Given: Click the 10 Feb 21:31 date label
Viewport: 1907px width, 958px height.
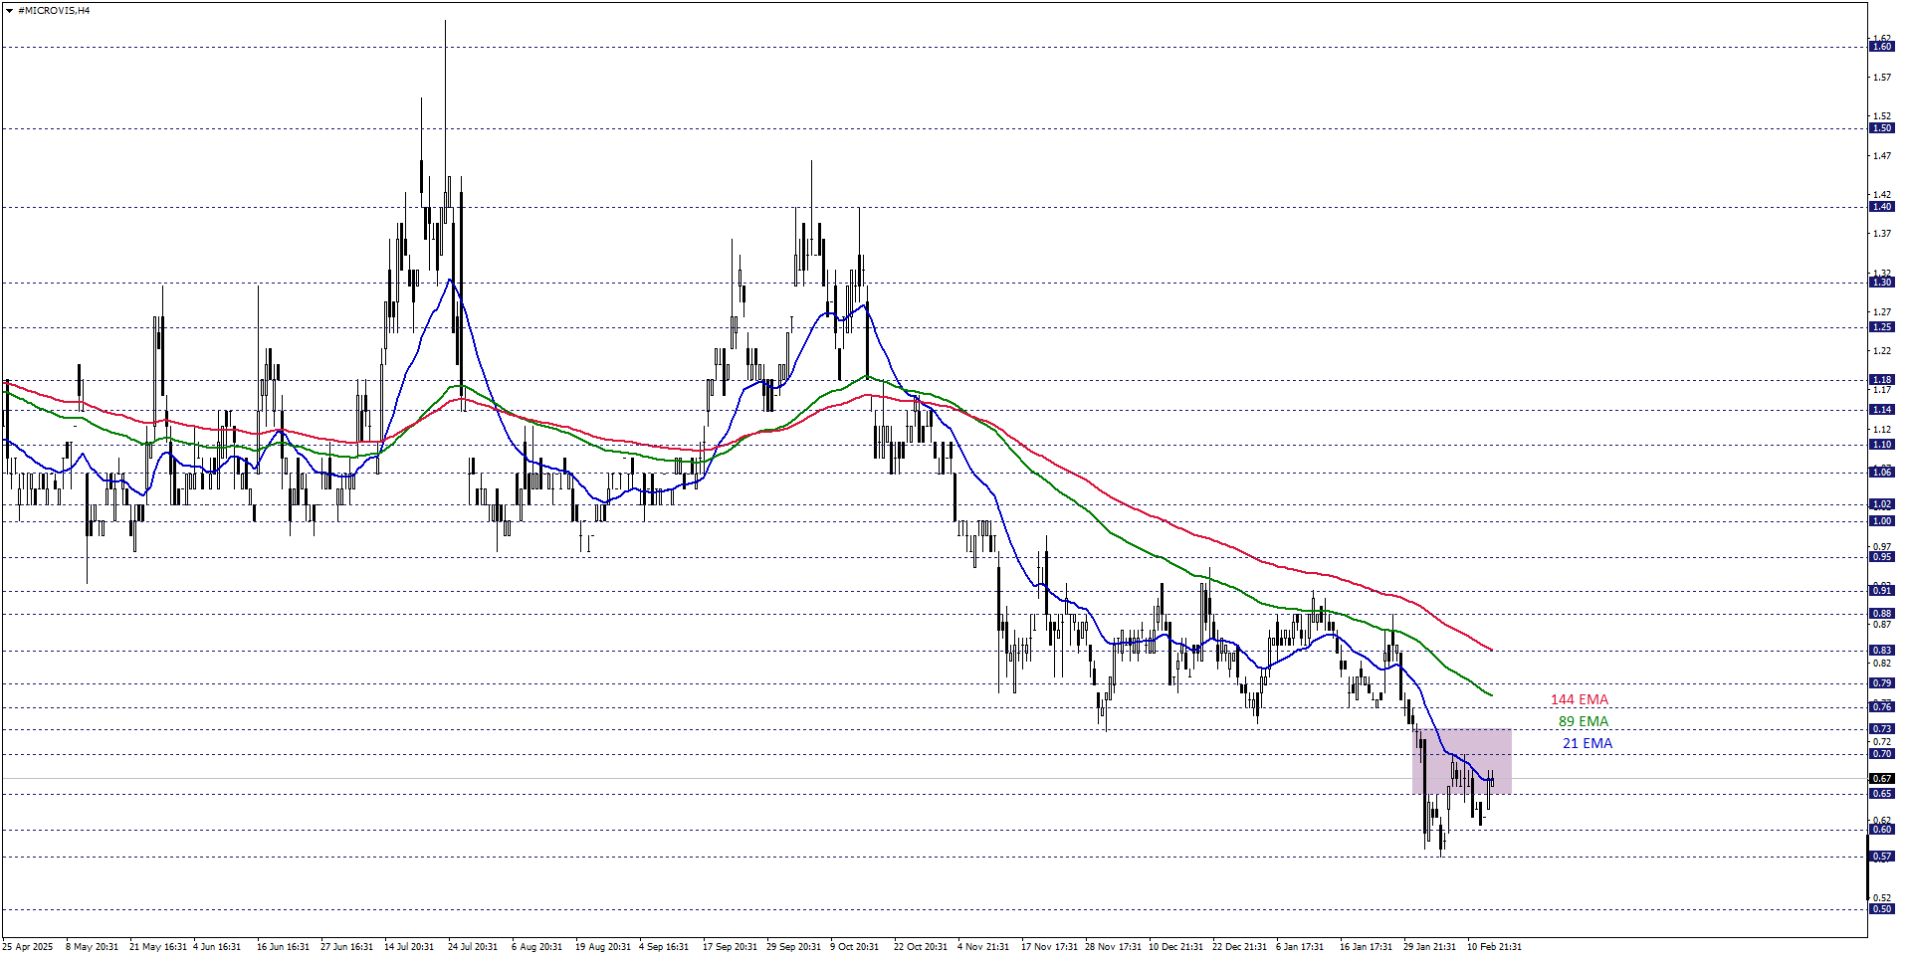Looking at the screenshot, I should click(1493, 947).
